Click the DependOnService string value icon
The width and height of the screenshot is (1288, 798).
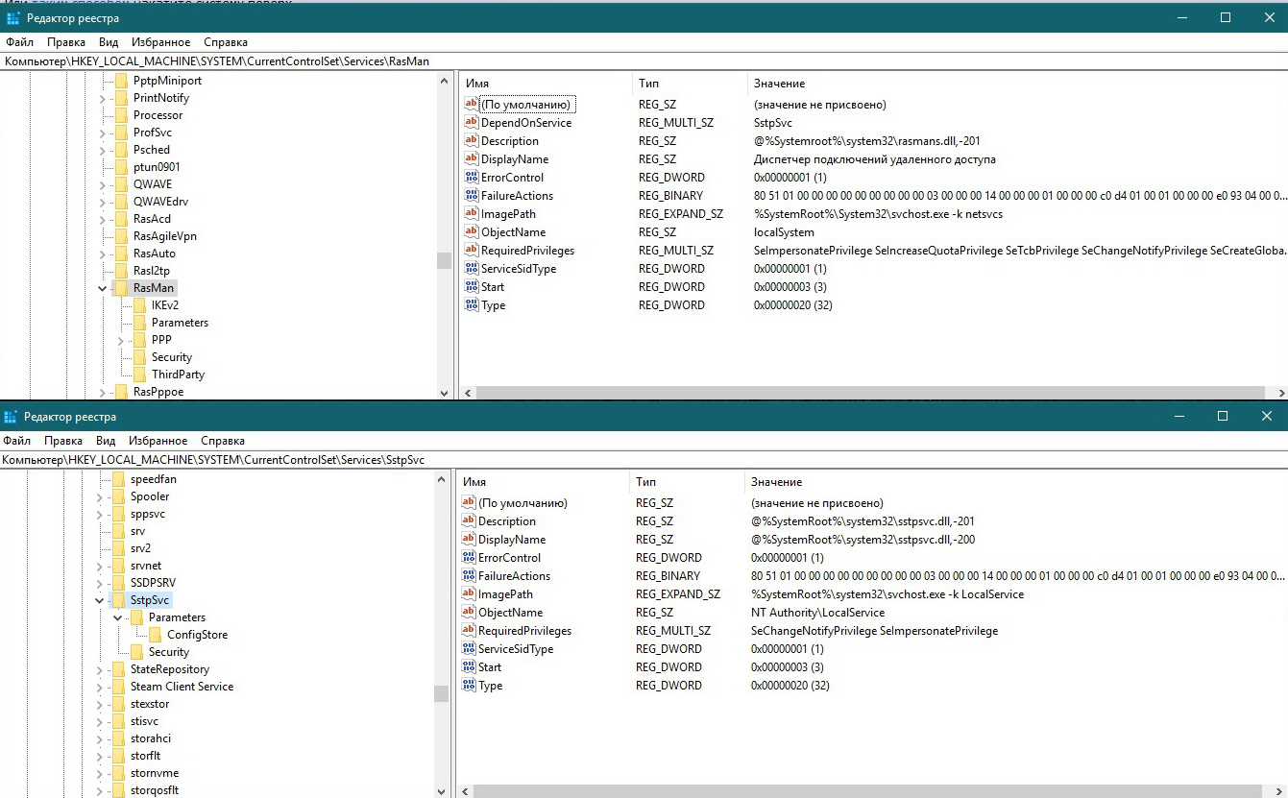(471, 123)
